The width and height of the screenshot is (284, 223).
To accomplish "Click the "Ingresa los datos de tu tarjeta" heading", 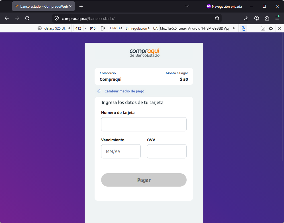I will [132, 103].
